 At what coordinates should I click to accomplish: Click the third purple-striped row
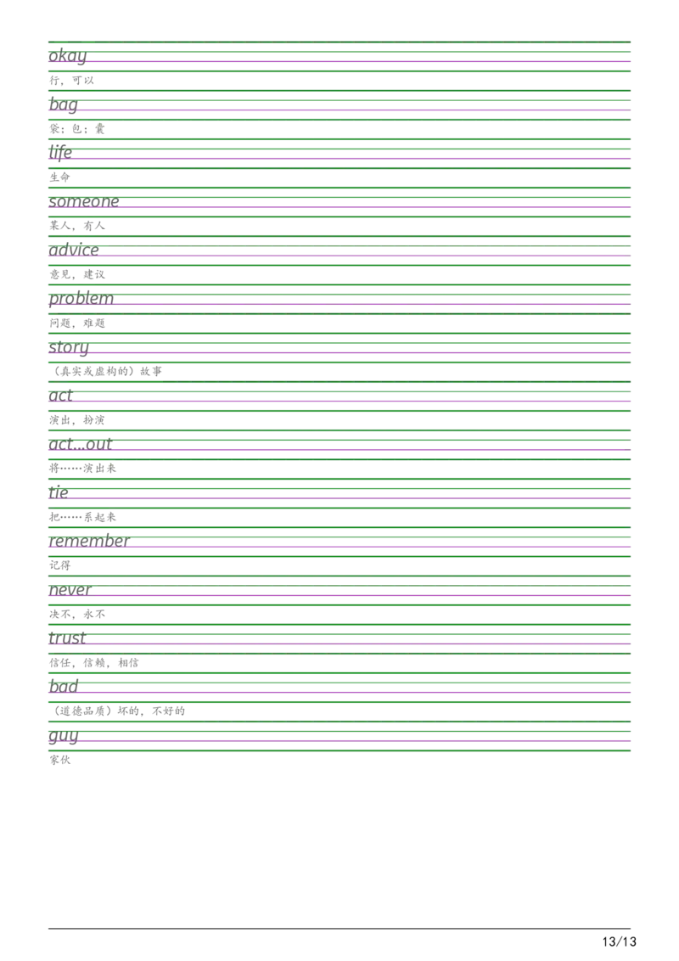pos(339,157)
